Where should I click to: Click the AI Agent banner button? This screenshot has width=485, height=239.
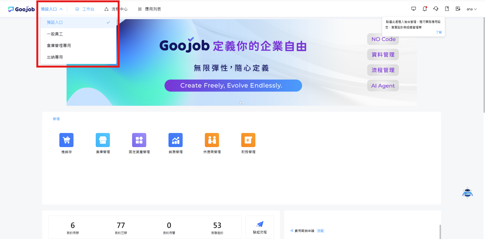pos(383,86)
